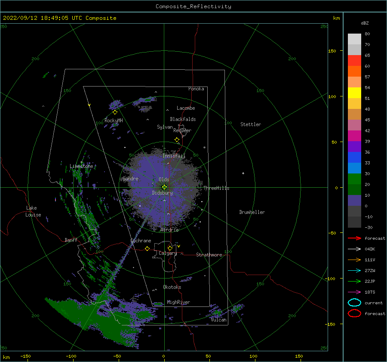Screen dimensions: 387x362
Task: Select the slate purple 10–0 dBZ swatch
Action: pyautogui.click(x=354, y=201)
